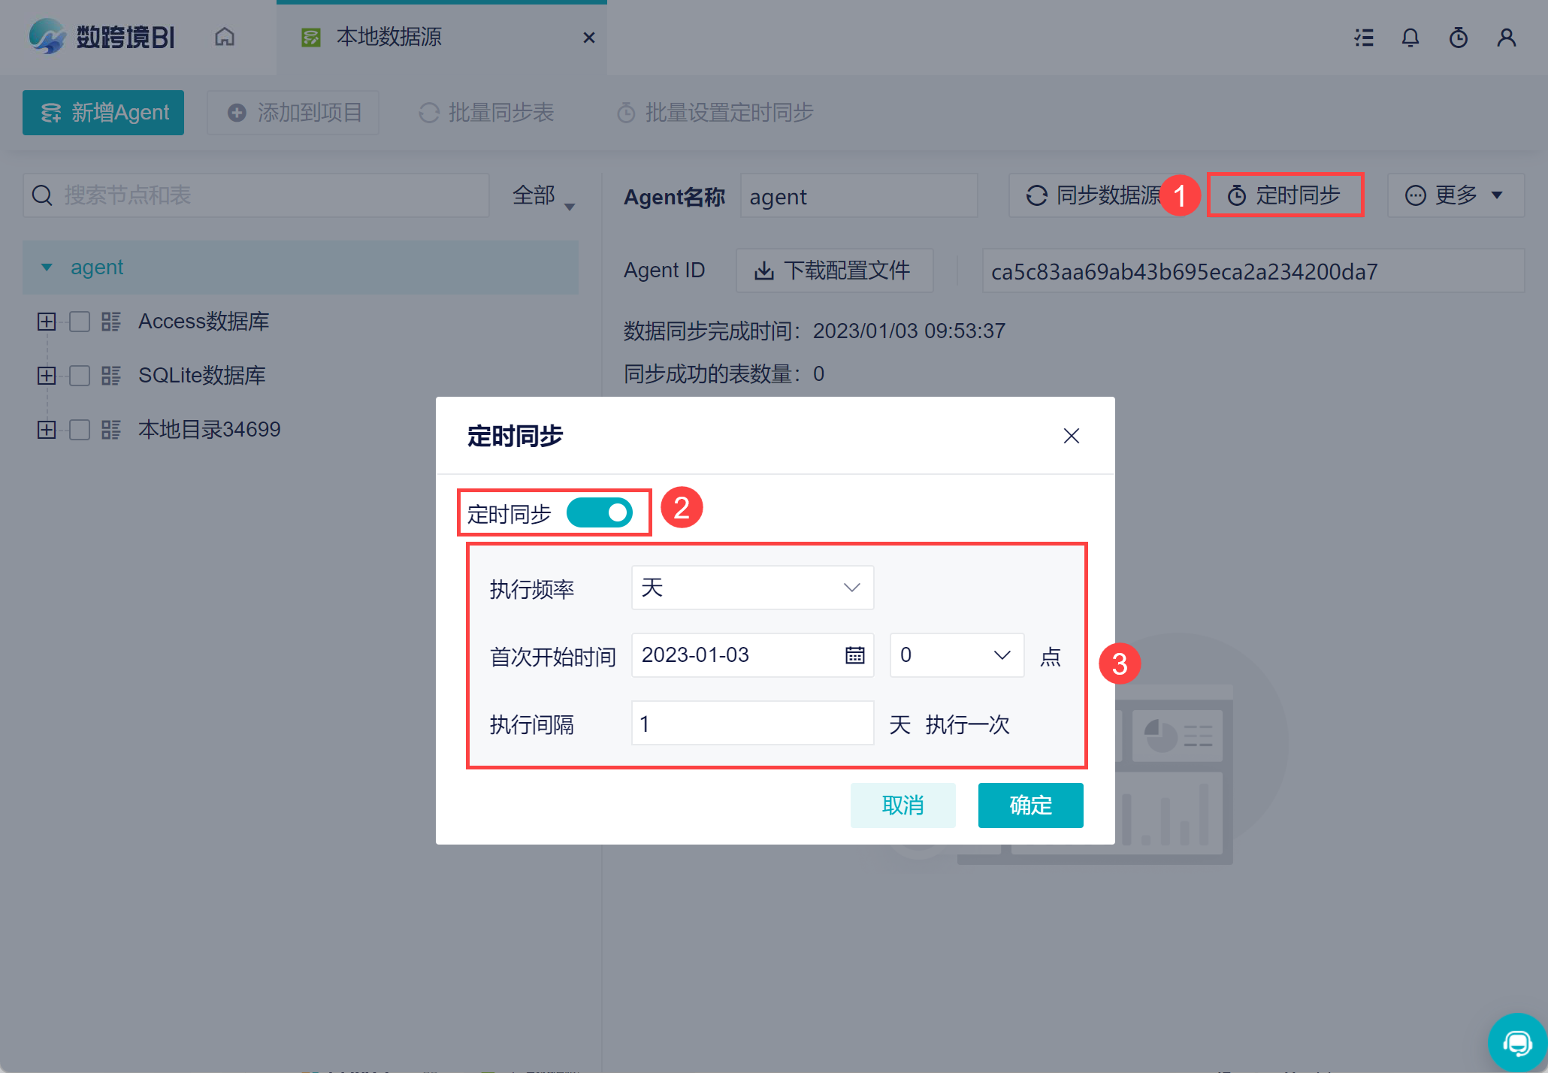1548x1073 pixels.
Task: Open the user profile icon
Action: [1506, 38]
